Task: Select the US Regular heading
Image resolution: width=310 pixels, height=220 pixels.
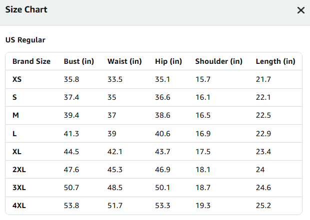Action: pyautogui.click(x=25, y=40)
